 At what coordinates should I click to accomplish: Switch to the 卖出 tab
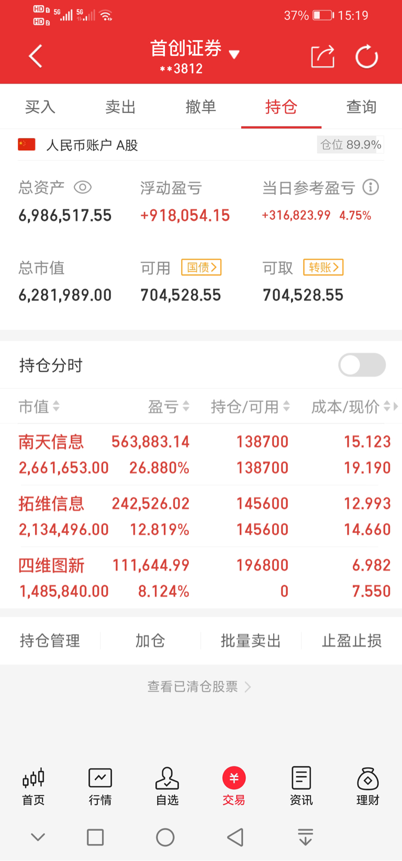coord(120,106)
